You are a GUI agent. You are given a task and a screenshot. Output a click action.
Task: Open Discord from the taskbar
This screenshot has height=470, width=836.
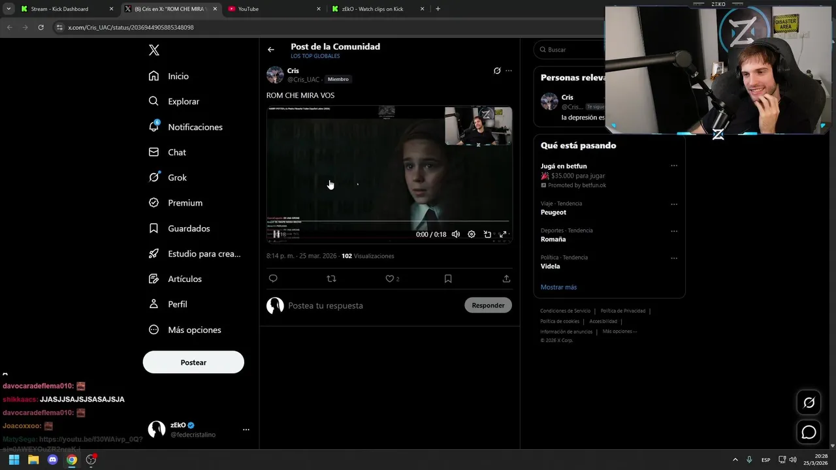click(x=53, y=460)
